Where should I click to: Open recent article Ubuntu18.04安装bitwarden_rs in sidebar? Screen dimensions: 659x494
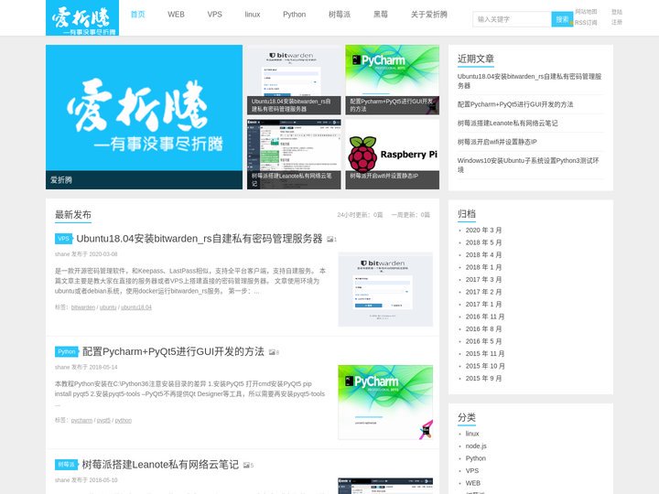tap(530, 81)
